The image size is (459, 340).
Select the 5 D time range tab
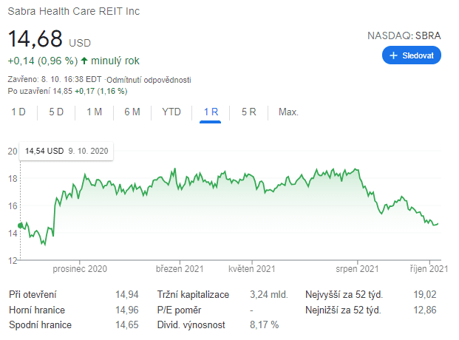56,112
